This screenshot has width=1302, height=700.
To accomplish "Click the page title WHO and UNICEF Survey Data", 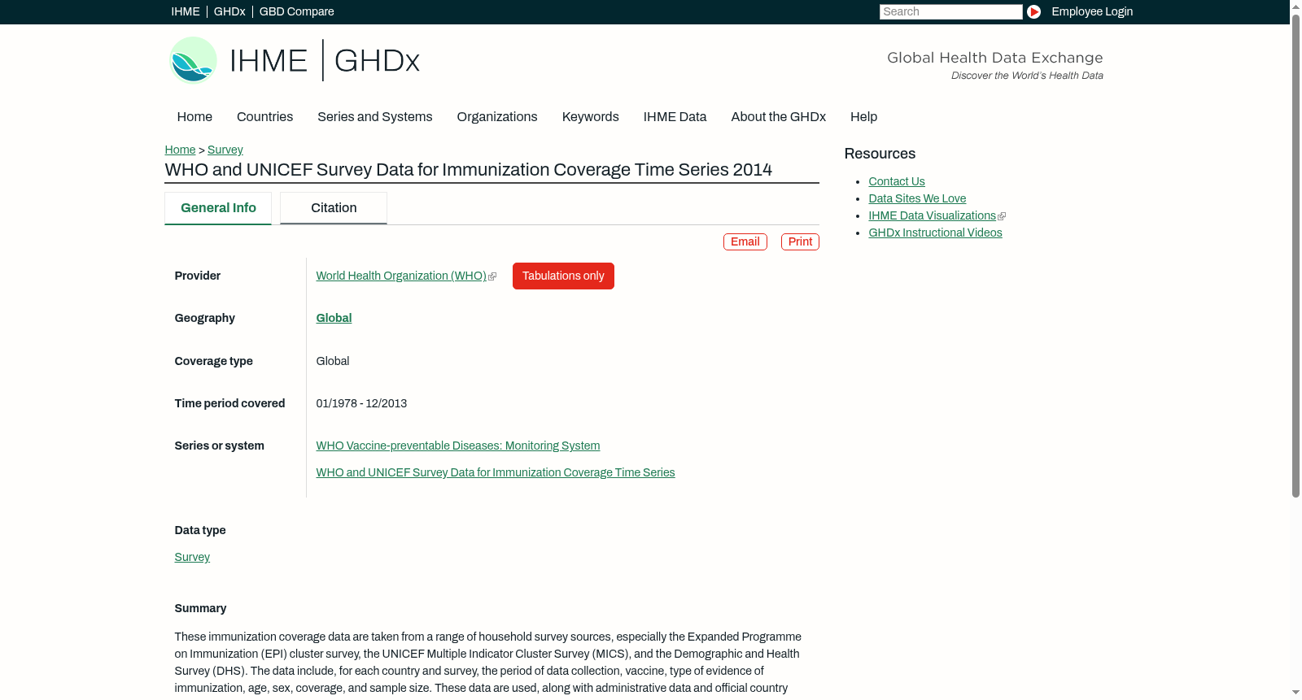I will pos(469,170).
